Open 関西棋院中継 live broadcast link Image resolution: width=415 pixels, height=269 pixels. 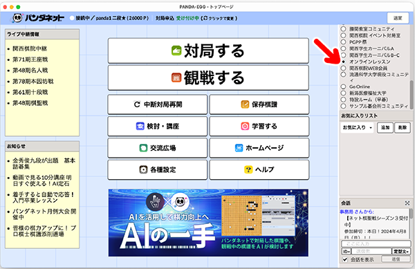click(x=30, y=48)
